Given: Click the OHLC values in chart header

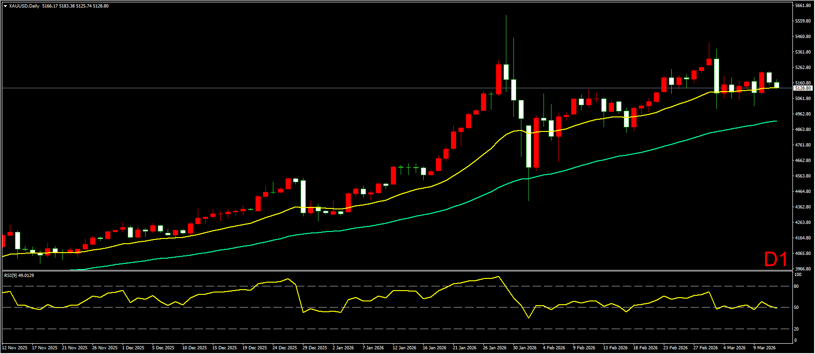Looking at the screenshot, I should tap(75, 6).
